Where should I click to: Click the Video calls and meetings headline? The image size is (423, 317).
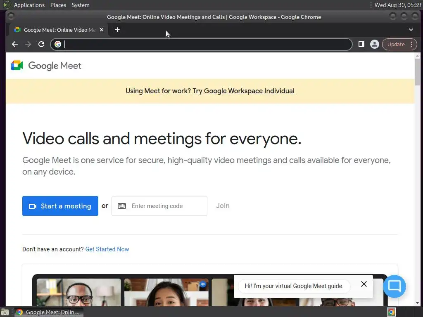click(162, 139)
